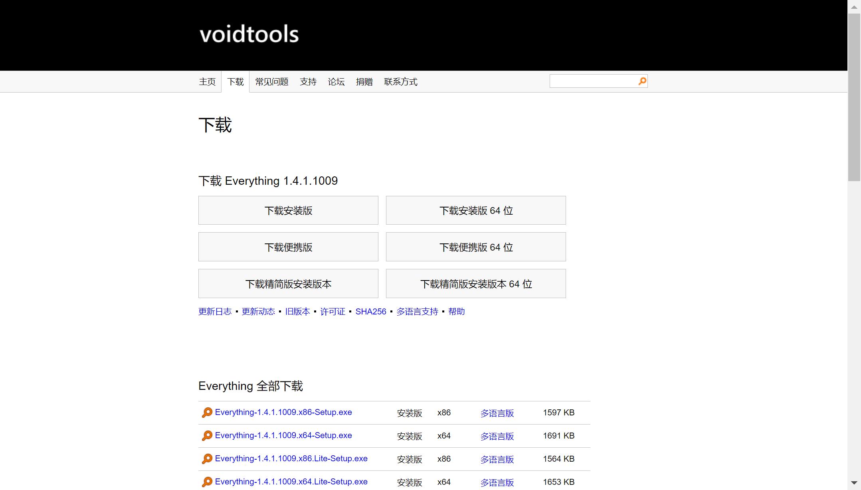
Task: Open the 常见问题 nav tab
Action: 272,82
